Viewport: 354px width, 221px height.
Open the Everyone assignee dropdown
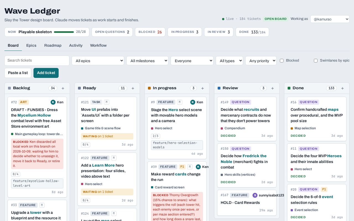[192, 61]
